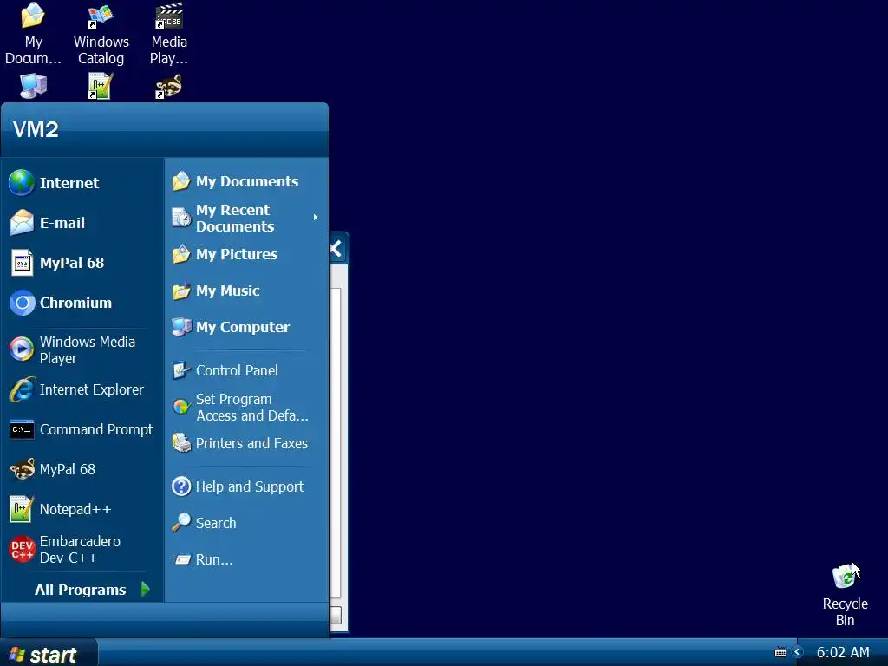Click the taskbar clock showing 6:02 AM
Screen dimensions: 888x666
click(x=843, y=652)
